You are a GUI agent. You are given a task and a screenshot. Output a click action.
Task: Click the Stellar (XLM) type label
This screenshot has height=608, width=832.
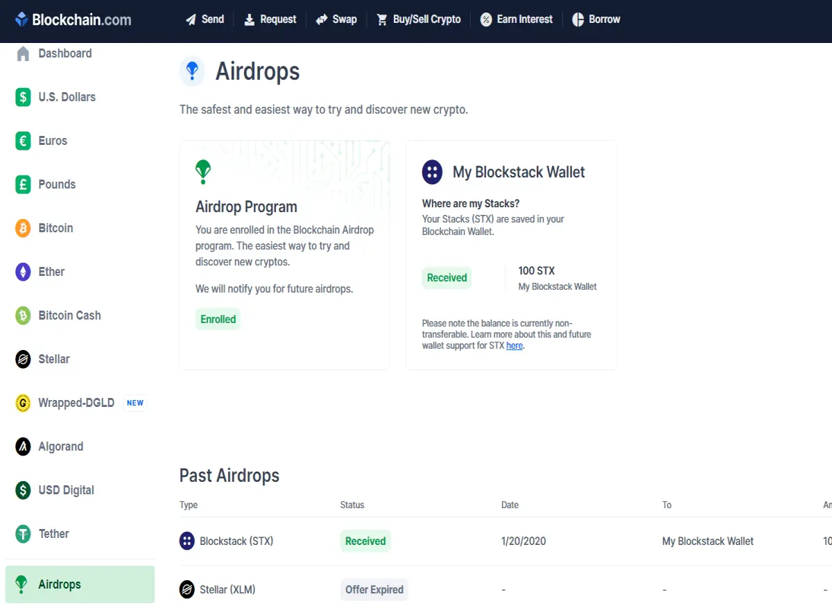click(227, 589)
